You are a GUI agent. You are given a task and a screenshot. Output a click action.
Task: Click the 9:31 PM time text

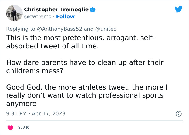coord(16,113)
